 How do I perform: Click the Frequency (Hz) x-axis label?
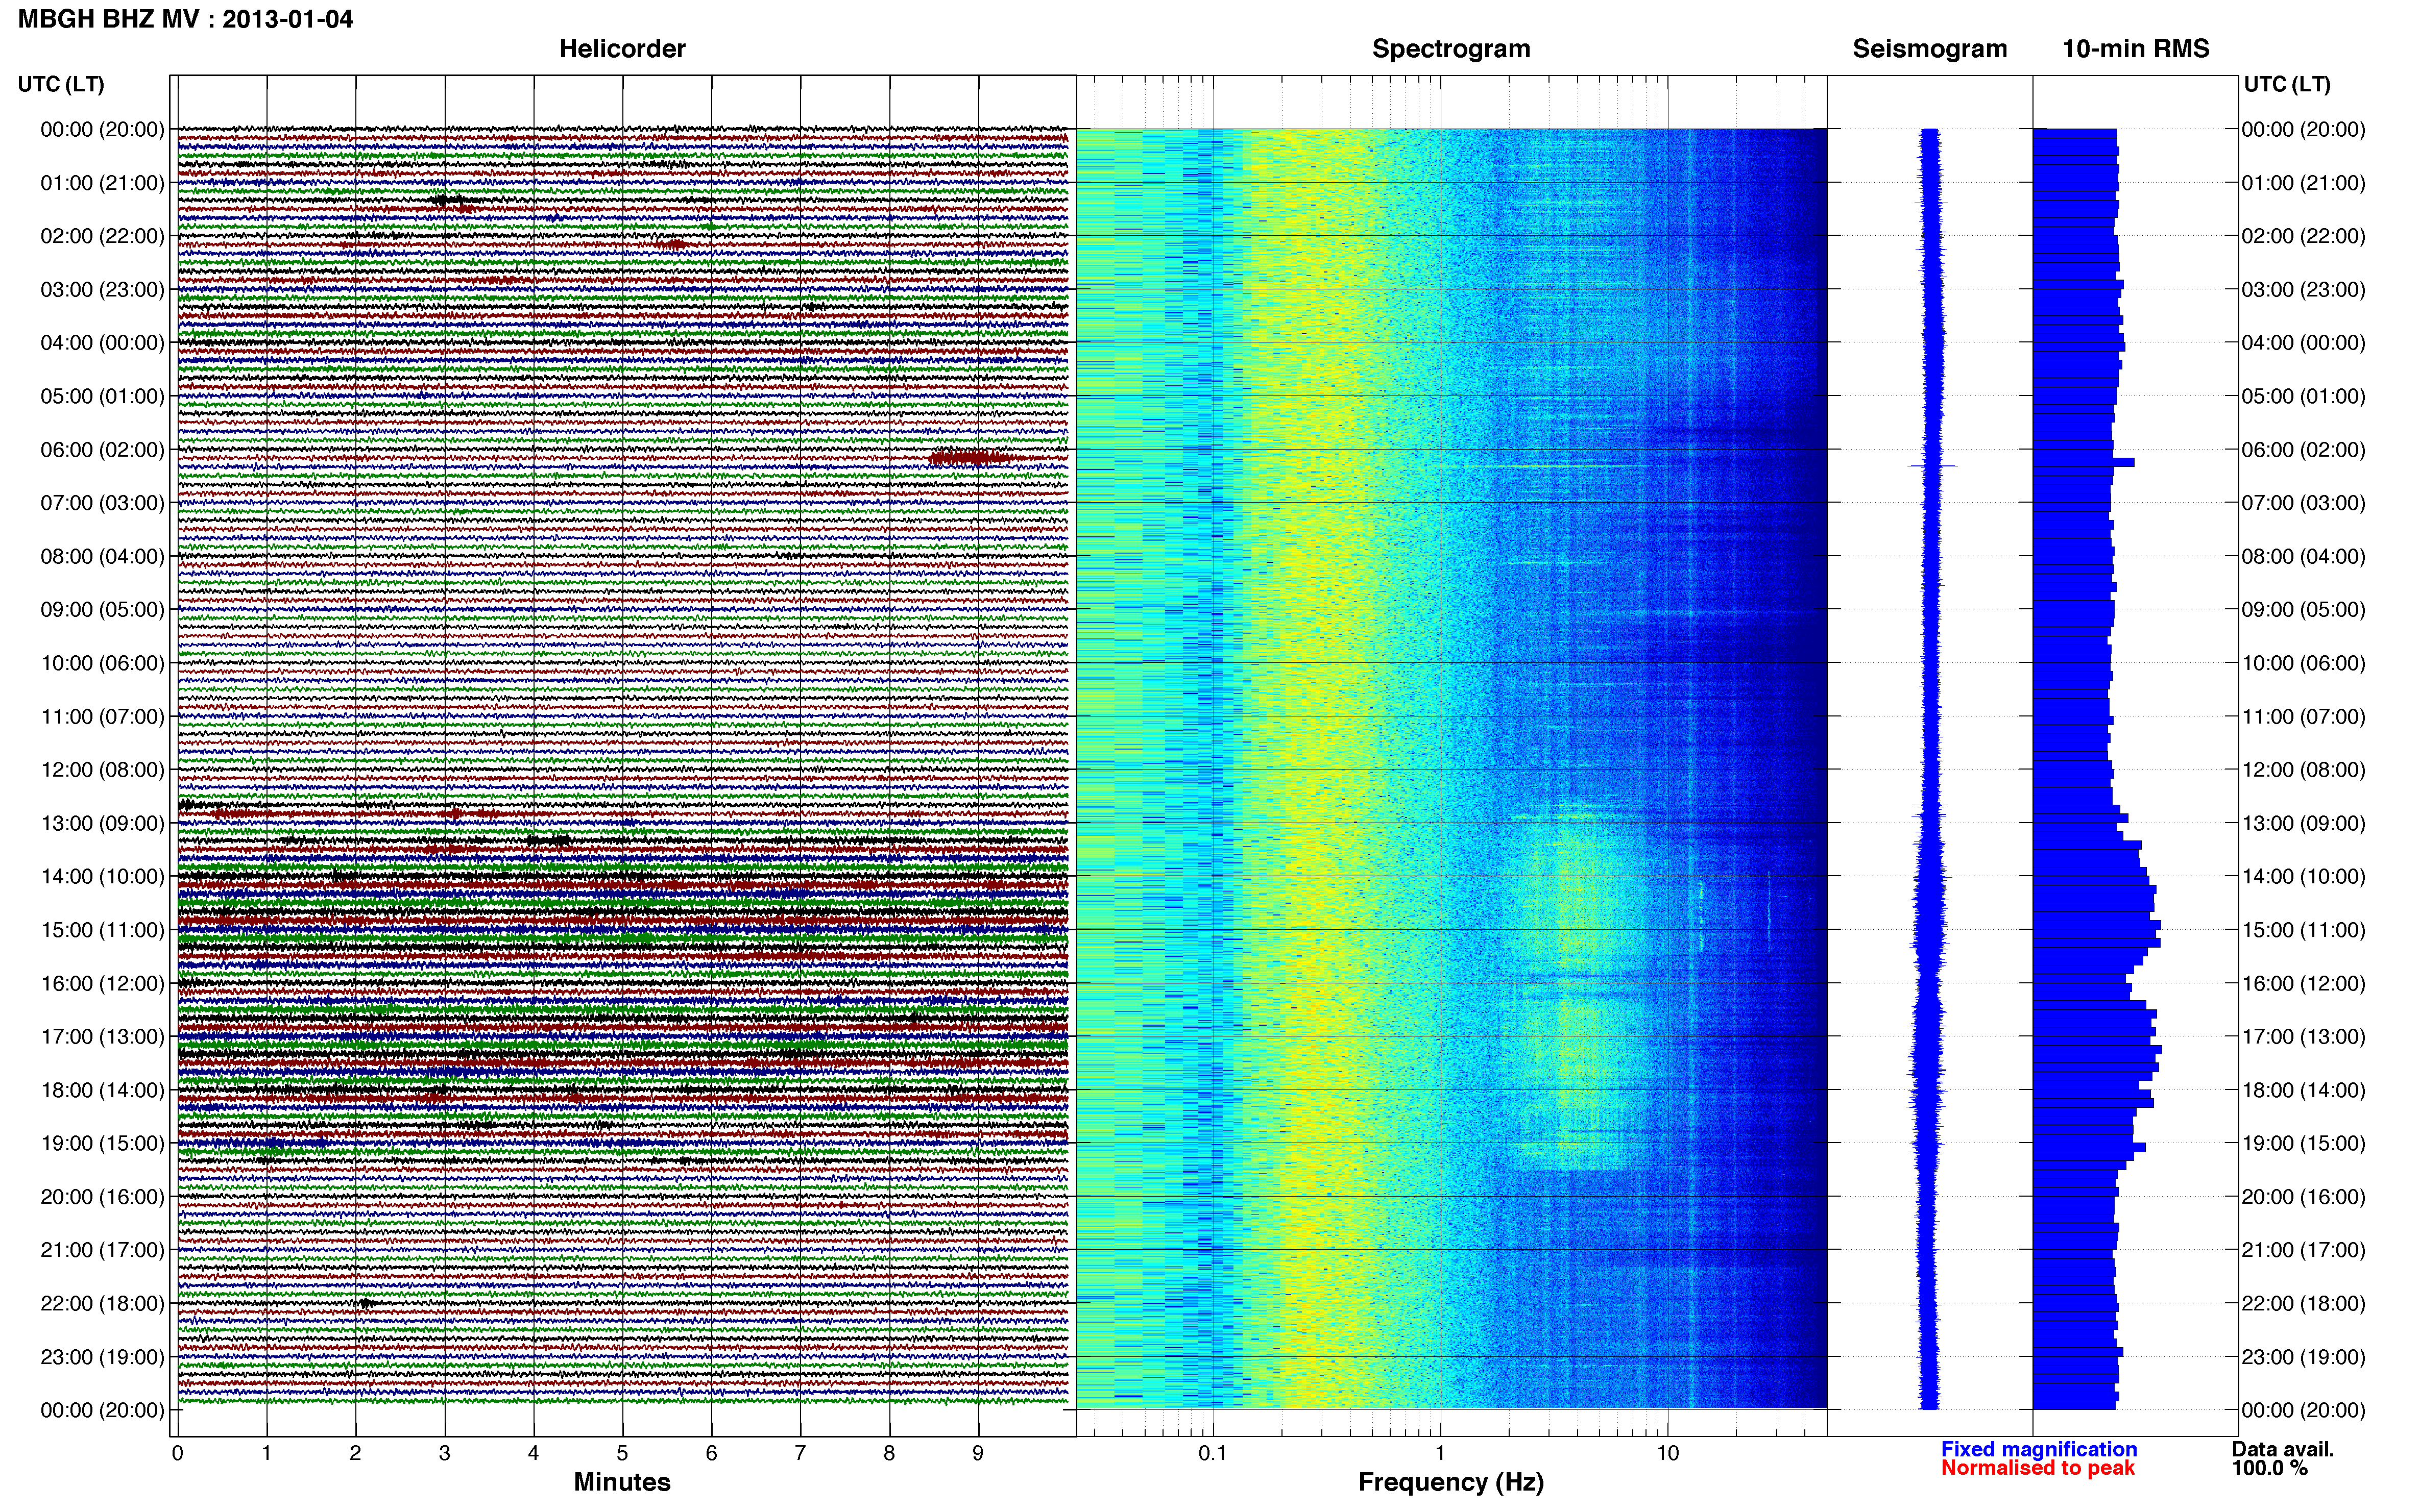[x=1450, y=1482]
